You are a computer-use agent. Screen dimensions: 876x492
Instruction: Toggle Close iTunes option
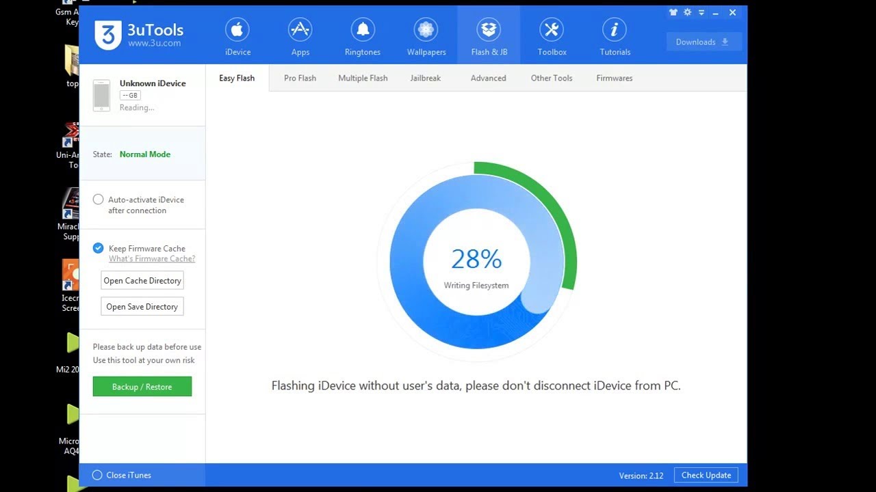[97, 475]
